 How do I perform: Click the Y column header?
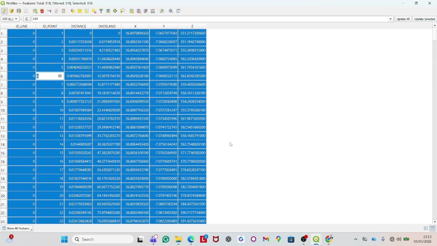click(164, 26)
